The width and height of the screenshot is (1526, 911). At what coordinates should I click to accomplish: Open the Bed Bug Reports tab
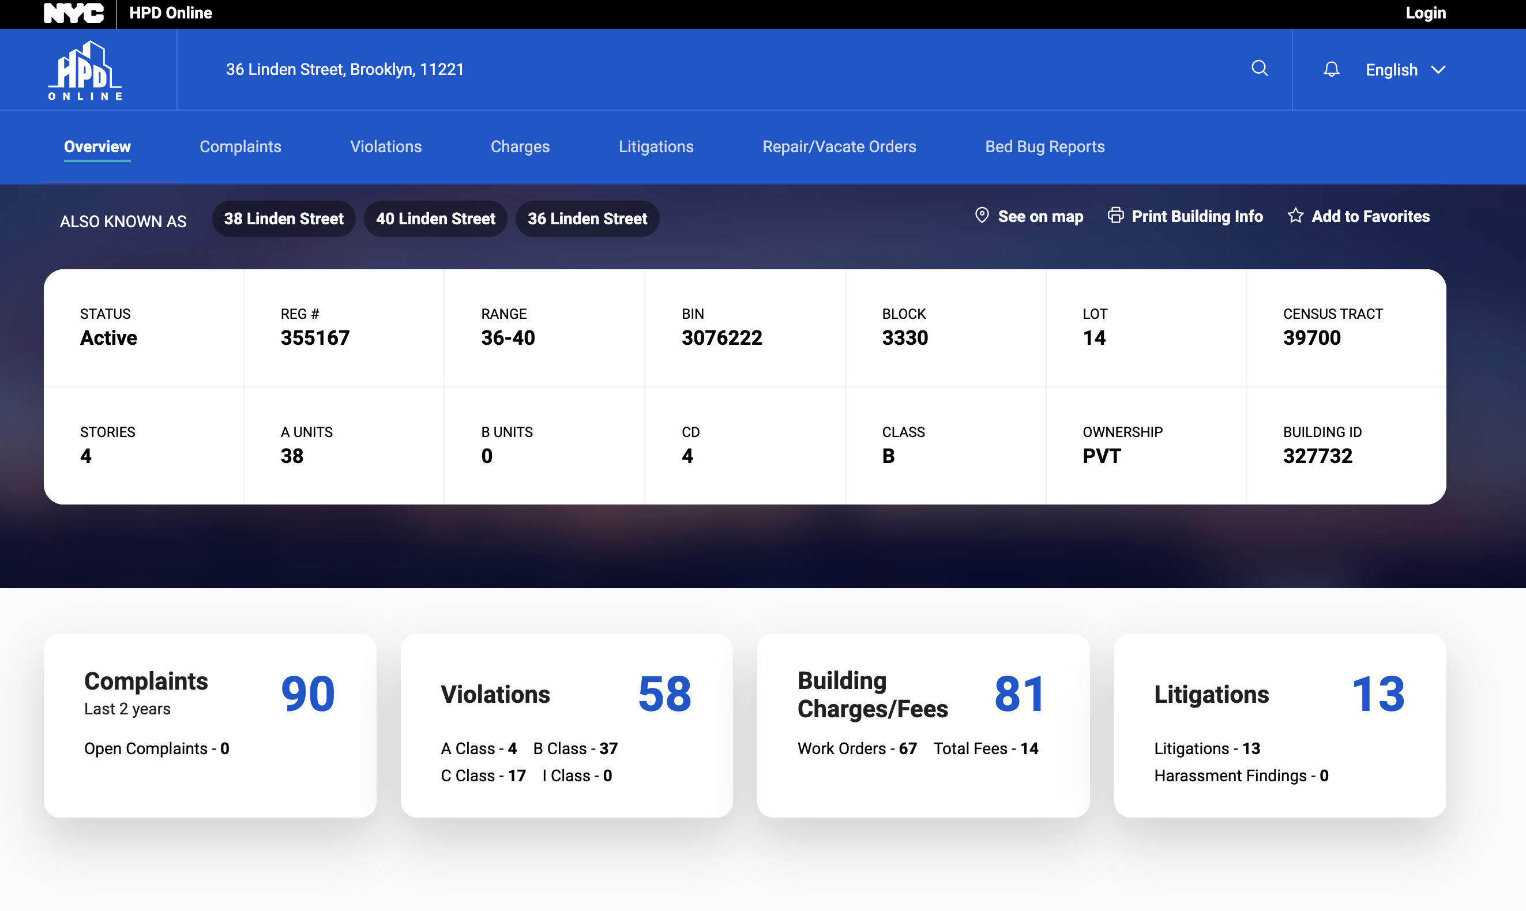[1045, 146]
